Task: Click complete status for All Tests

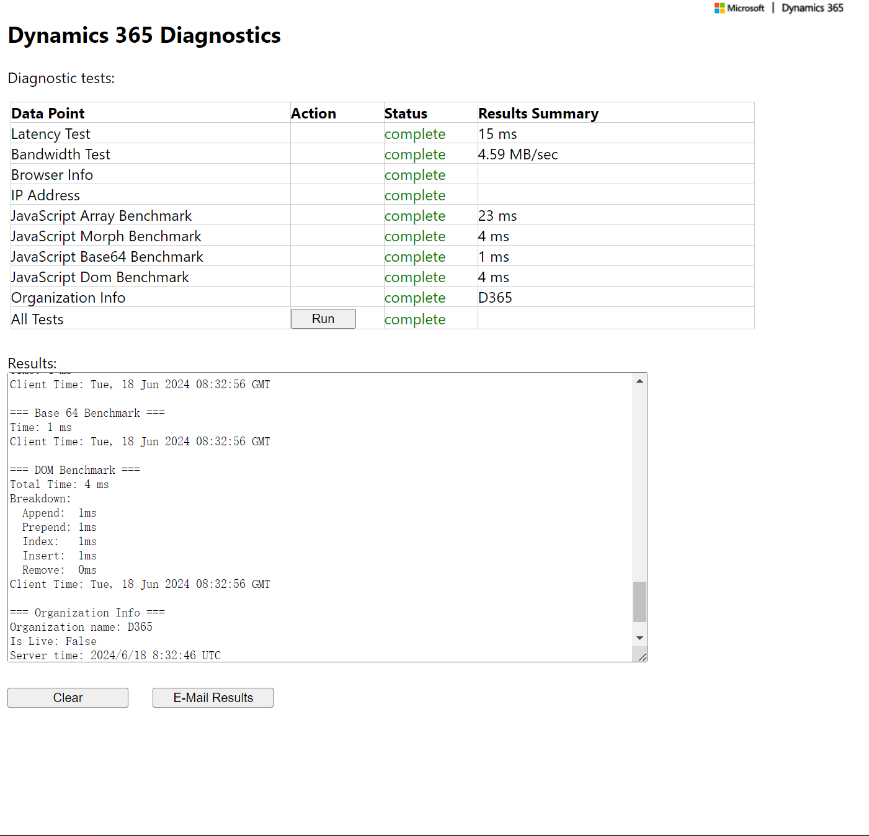Action: (x=415, y=319)
